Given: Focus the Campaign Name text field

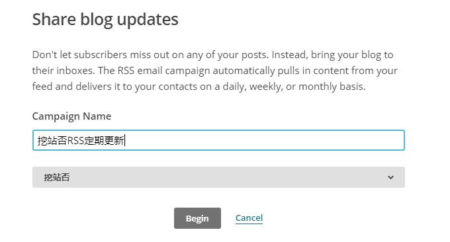Looking at the screenshot, I should point(218,140).
